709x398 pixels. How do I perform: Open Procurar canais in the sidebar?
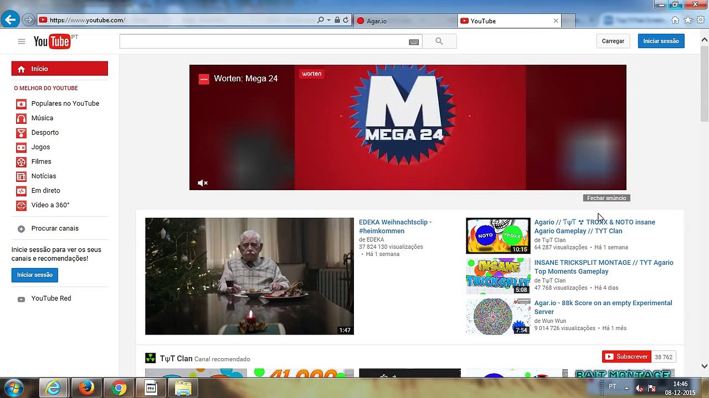(x=55, y=228)
